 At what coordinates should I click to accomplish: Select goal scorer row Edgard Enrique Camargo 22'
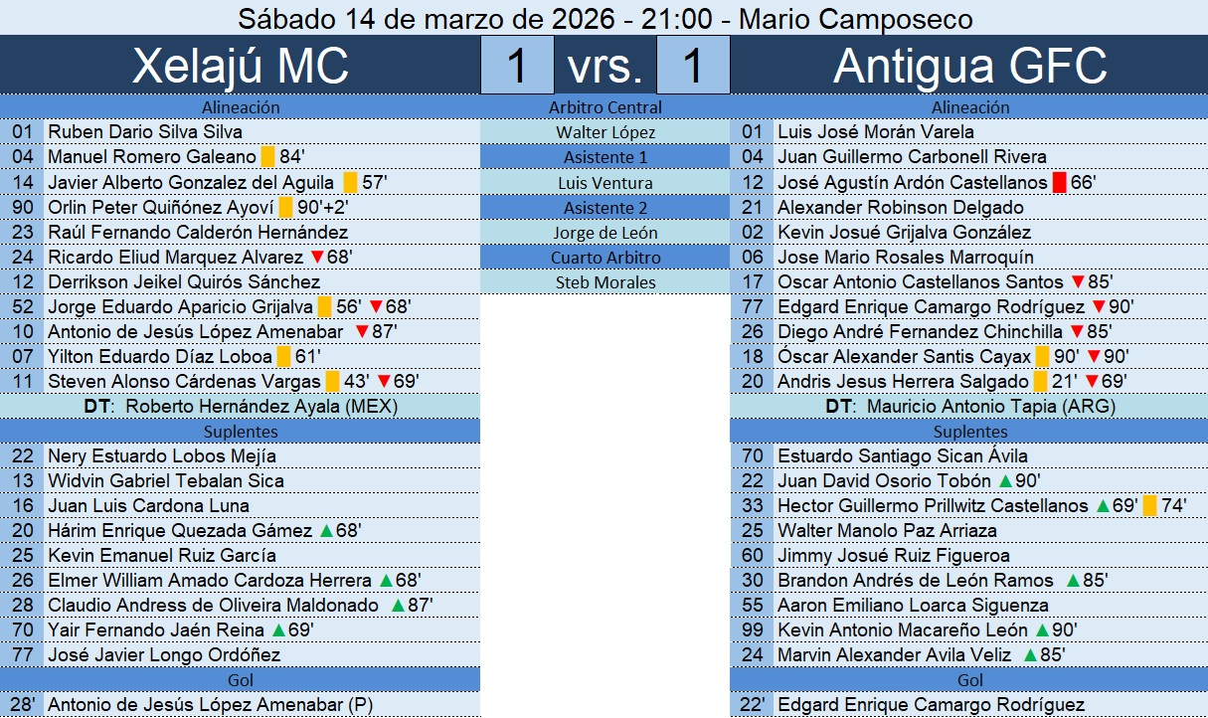click(931, 705)
